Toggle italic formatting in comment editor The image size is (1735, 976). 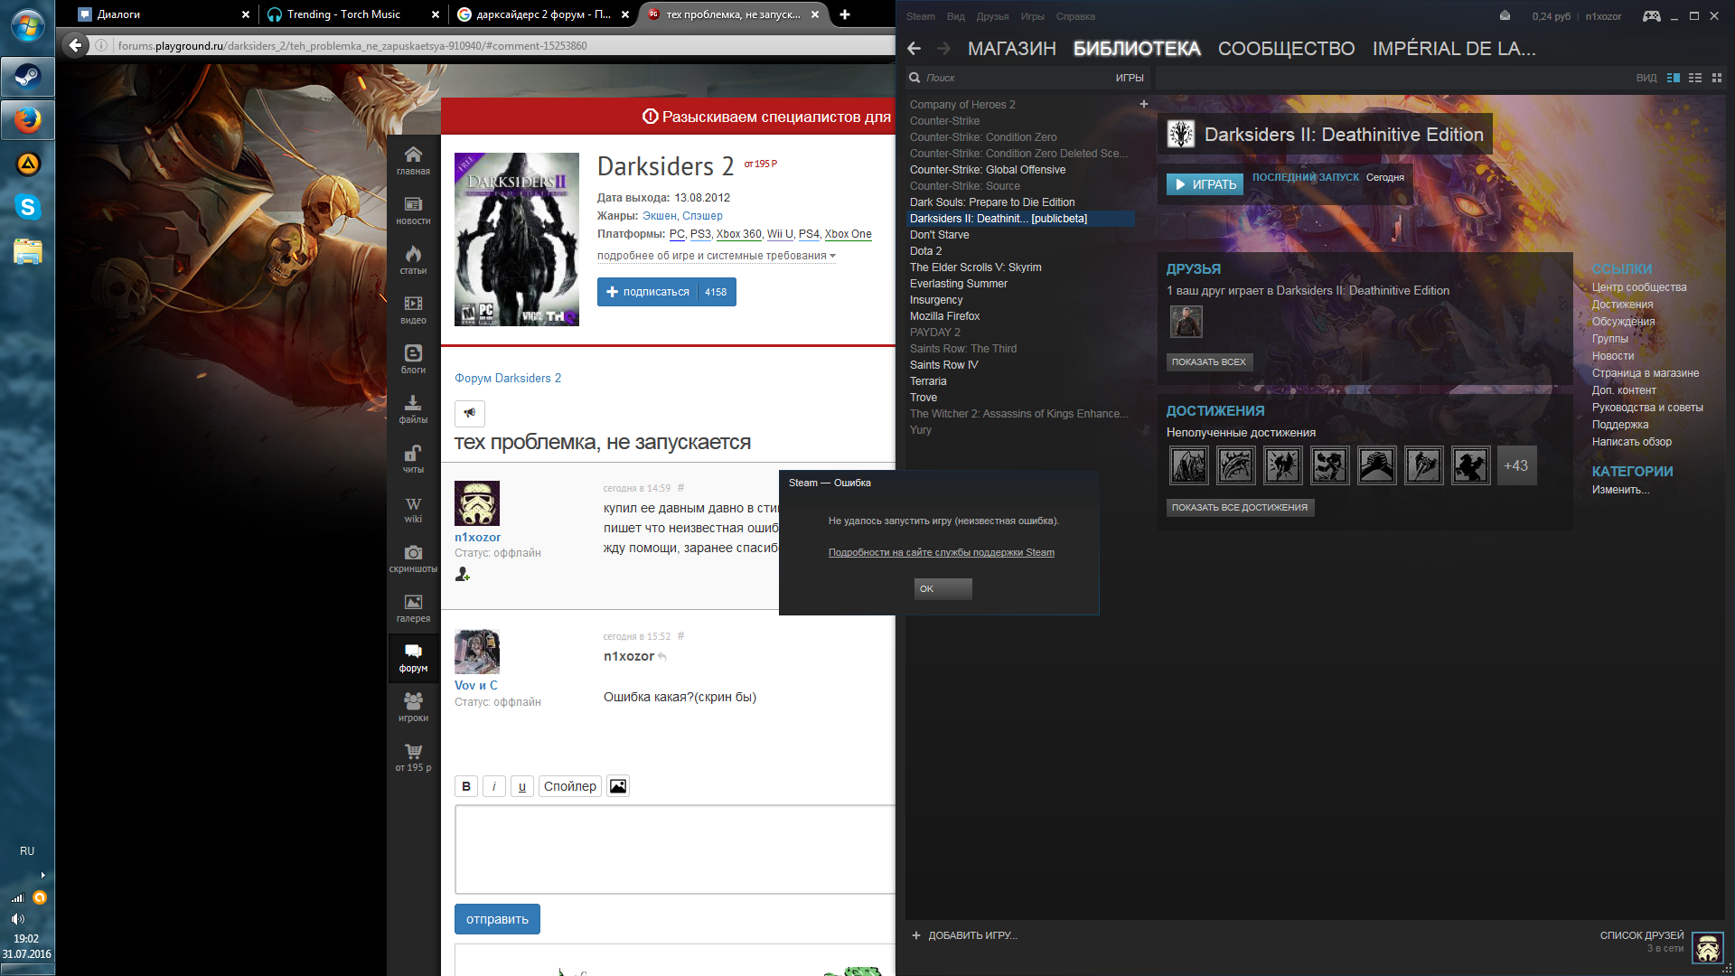[x=493, y=786]
